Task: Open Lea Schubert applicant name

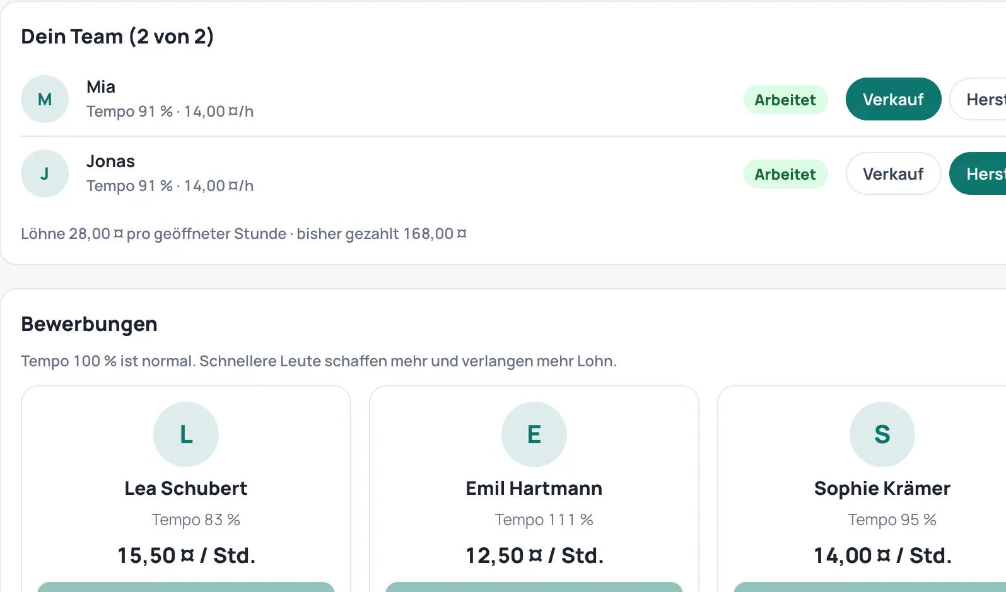Action: click(186, 488)
